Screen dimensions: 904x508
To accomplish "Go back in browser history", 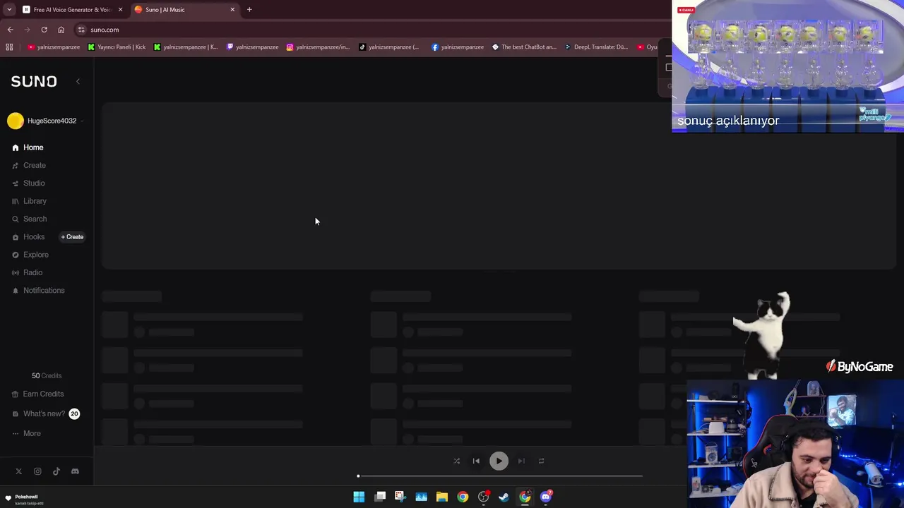I will [x=10, y=30].
